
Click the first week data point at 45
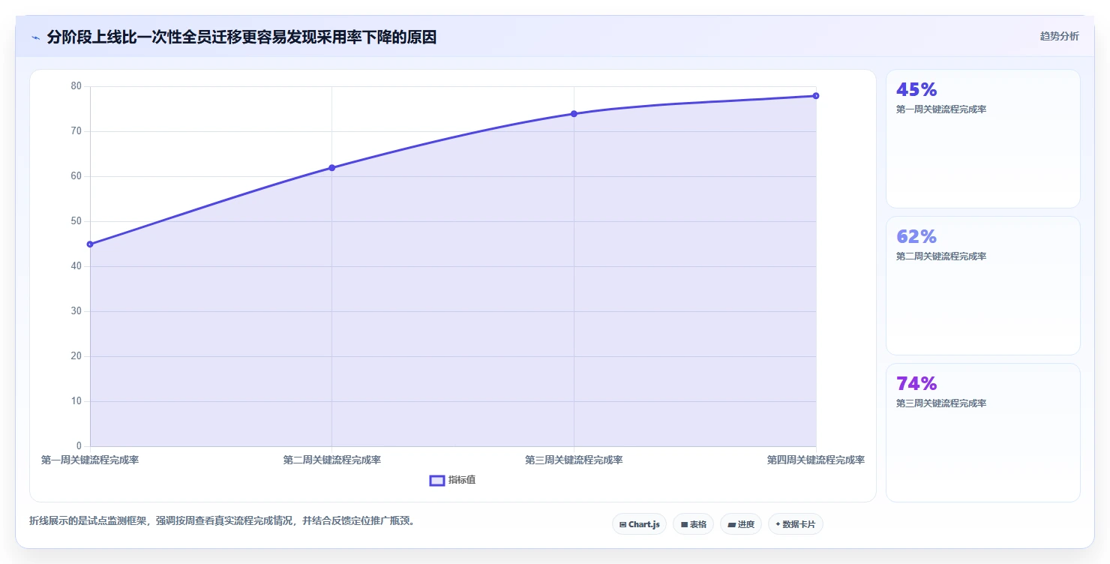coord(90,244)
